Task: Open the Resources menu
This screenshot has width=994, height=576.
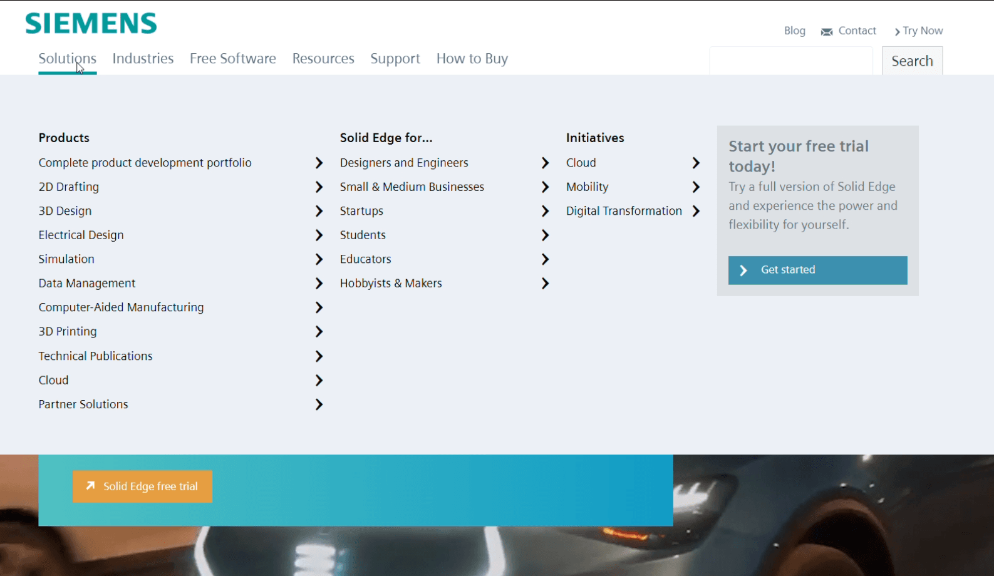Action: click(x=323, y=59)
